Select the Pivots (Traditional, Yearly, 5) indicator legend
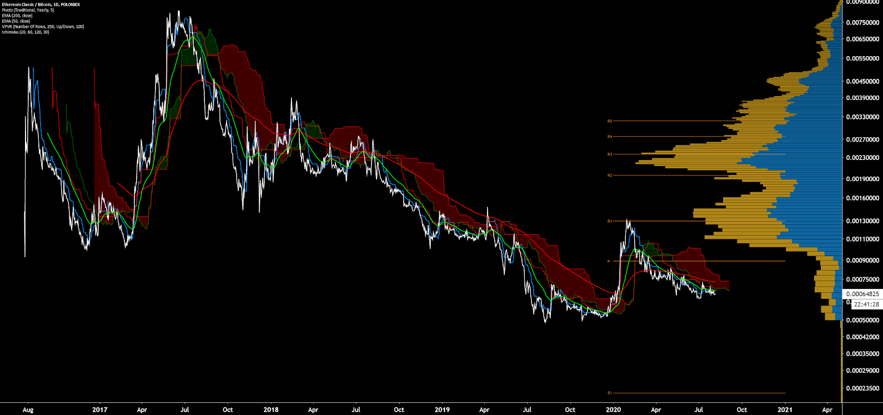 (28, 10)
